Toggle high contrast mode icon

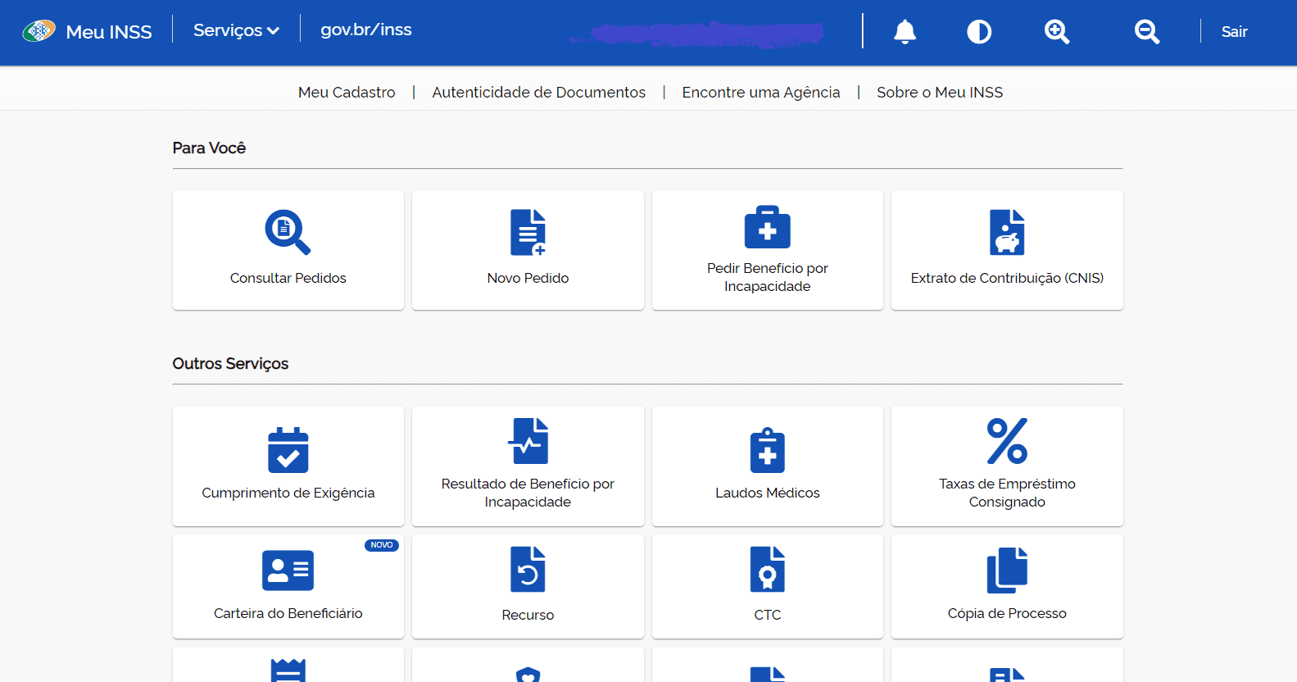[x=979, y=32]
